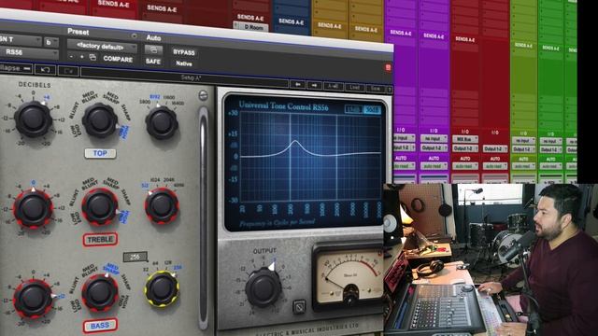Screen dimensions: 598x336
Task: Open the SN T track selector dropdown
Action: click(x=20, y=39)
